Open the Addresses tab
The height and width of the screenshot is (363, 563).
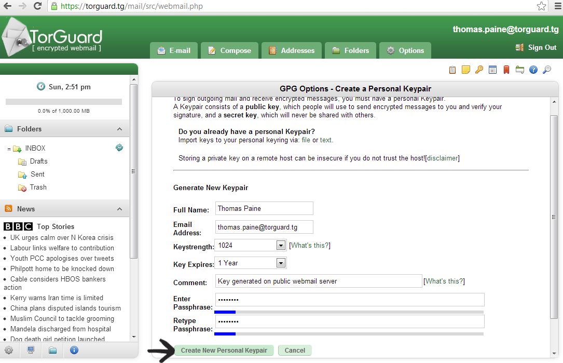(x=291, y=50)
